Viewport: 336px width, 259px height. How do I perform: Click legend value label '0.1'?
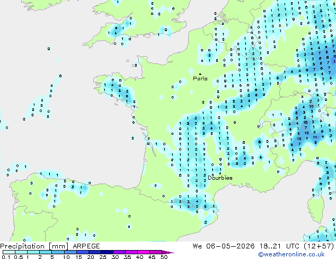6,257
